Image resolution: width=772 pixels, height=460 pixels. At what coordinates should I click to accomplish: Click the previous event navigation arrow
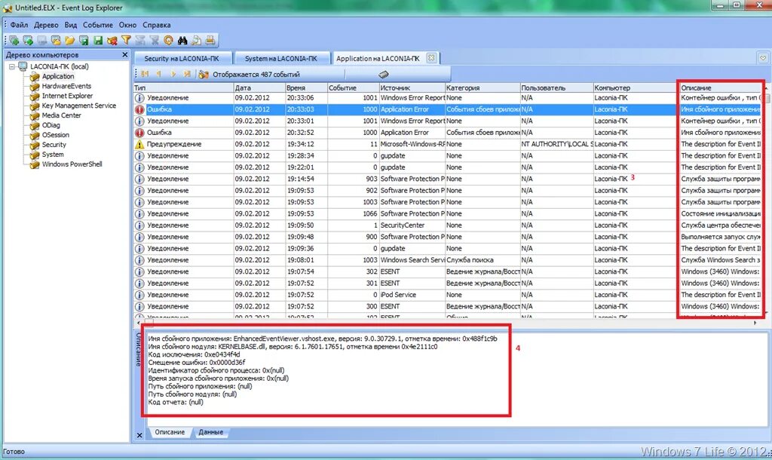(x=158, y=74)
